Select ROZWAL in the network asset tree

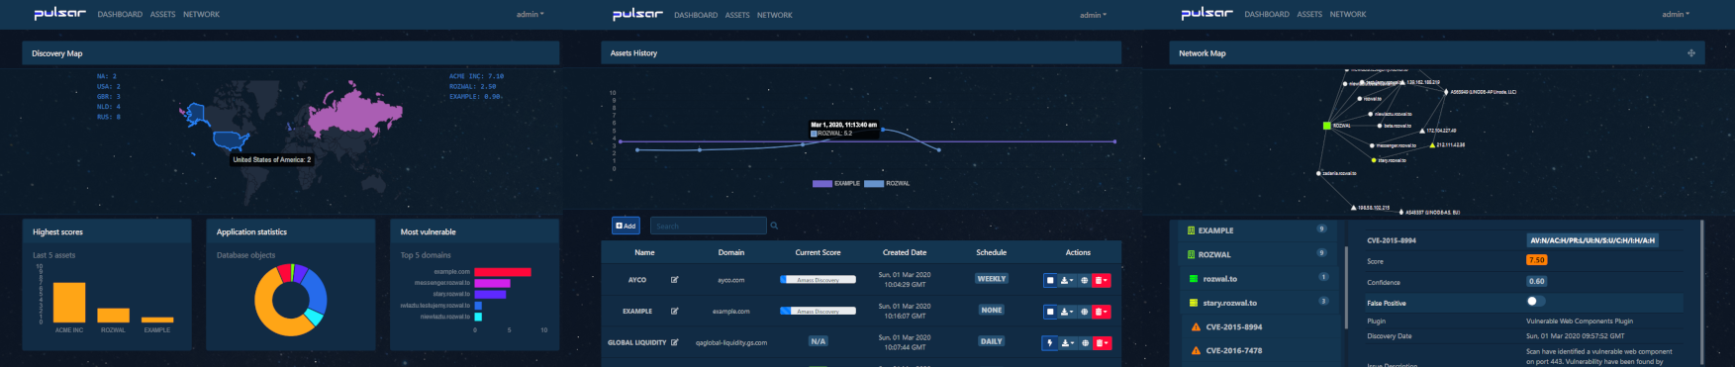coord(1257,254)
